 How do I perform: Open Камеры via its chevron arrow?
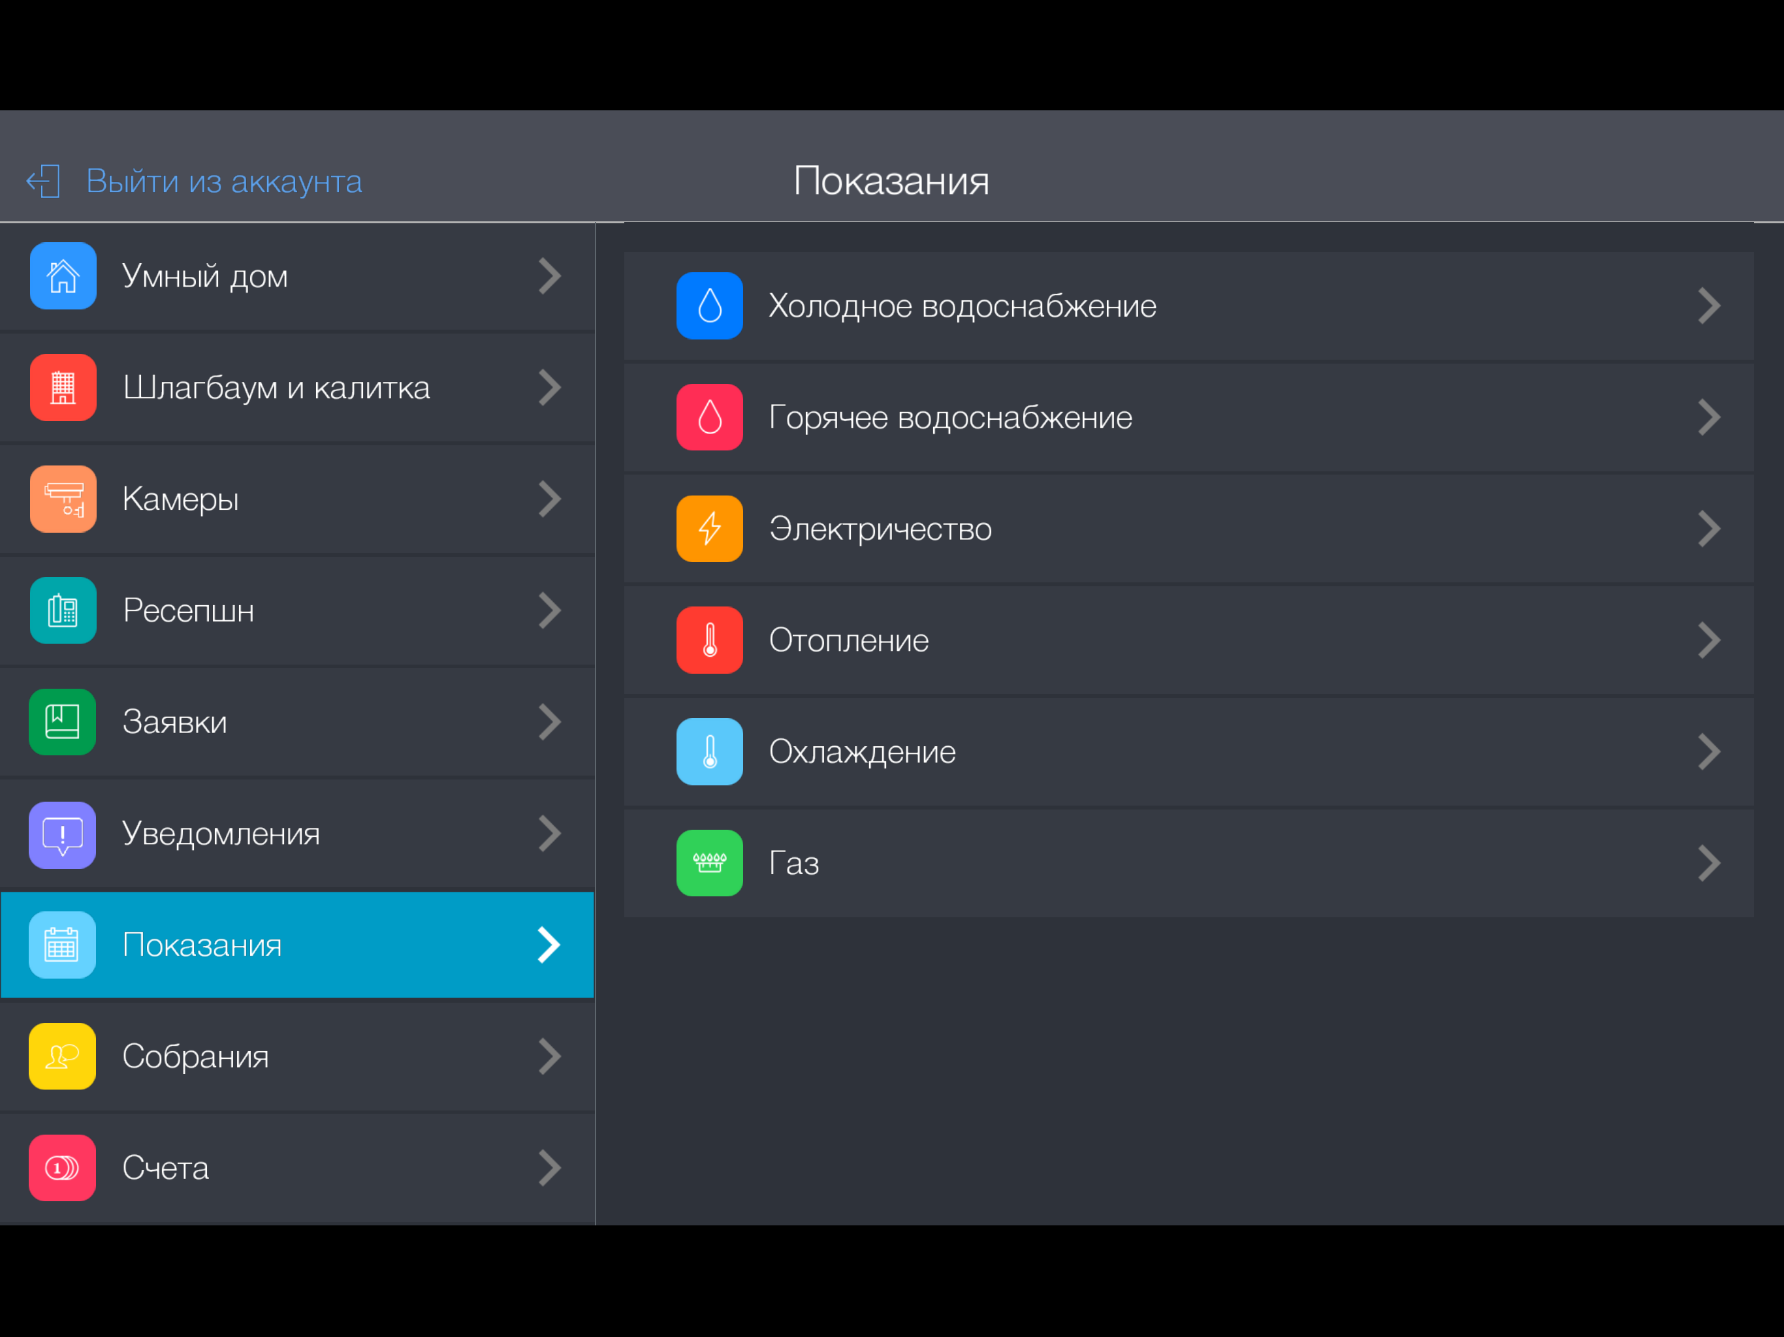pos(550,499)
